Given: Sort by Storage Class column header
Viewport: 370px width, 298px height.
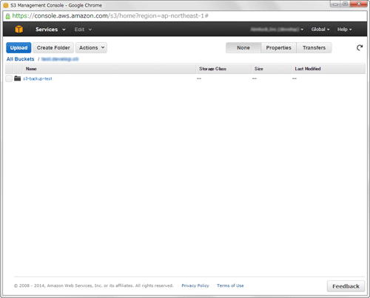Looking at the screenshot, I should (223, 69).
